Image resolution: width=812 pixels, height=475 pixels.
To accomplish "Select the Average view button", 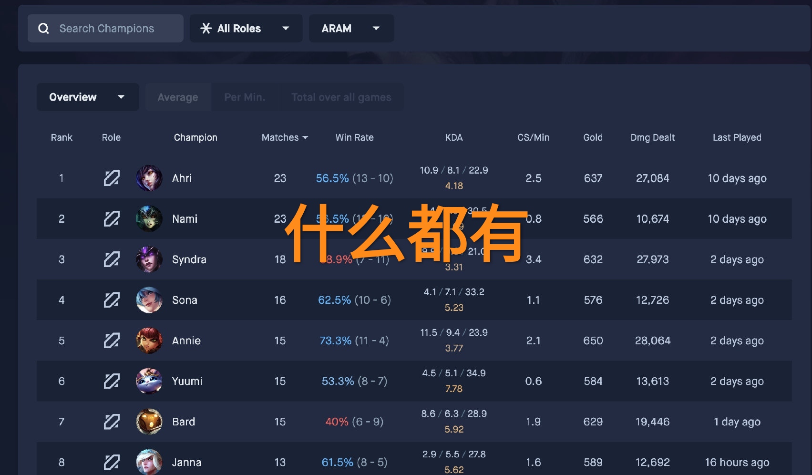I will click(177, 97).
